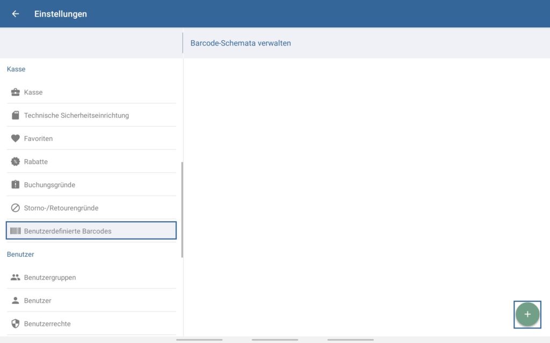Screen dimensions: 550x343
Task: Open the Benutzergruppen settings entry
Action: click(x=50, y=278)
